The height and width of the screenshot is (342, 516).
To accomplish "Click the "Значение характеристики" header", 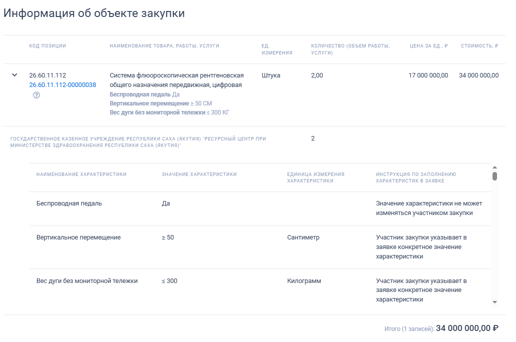I will [199, 174].
